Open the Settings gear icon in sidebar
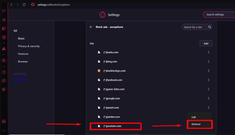Image resolution: width=235 pixels, height=135 pixels. tap(4, 89)
